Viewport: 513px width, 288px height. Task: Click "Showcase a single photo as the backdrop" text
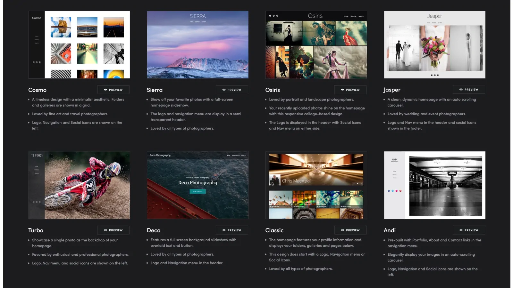click(75, 243)
